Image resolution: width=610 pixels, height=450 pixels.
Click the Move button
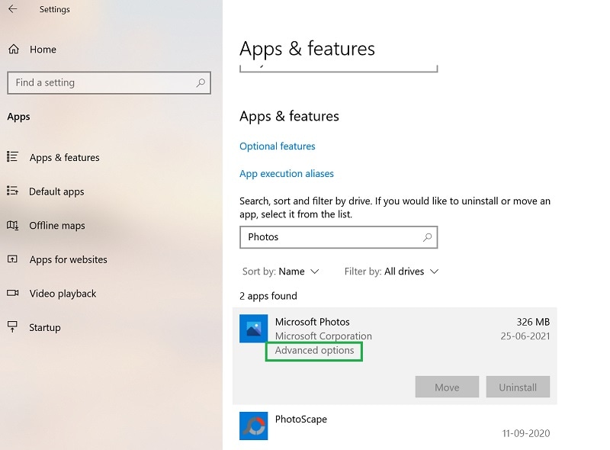[447, 387]
